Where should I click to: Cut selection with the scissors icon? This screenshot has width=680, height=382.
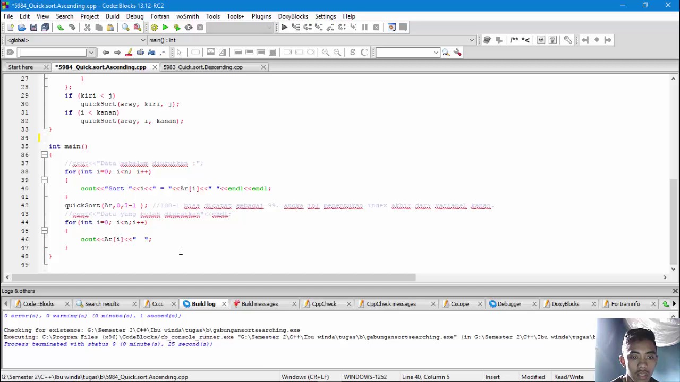pos(87,27)
